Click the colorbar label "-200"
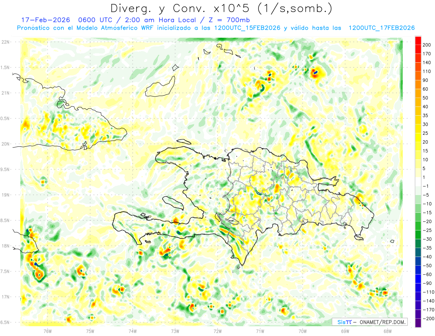The width and height of the screenshot is (435, 336). (429, 319)
